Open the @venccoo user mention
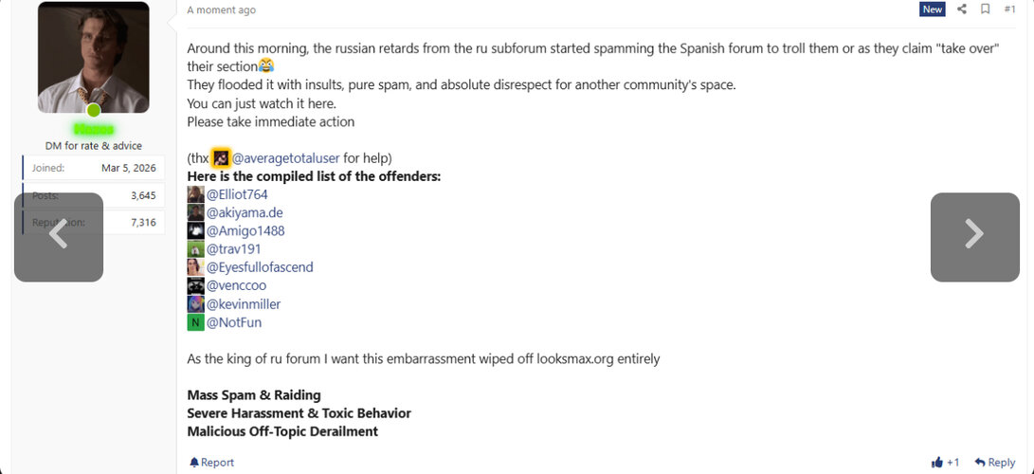 [236, 286]
